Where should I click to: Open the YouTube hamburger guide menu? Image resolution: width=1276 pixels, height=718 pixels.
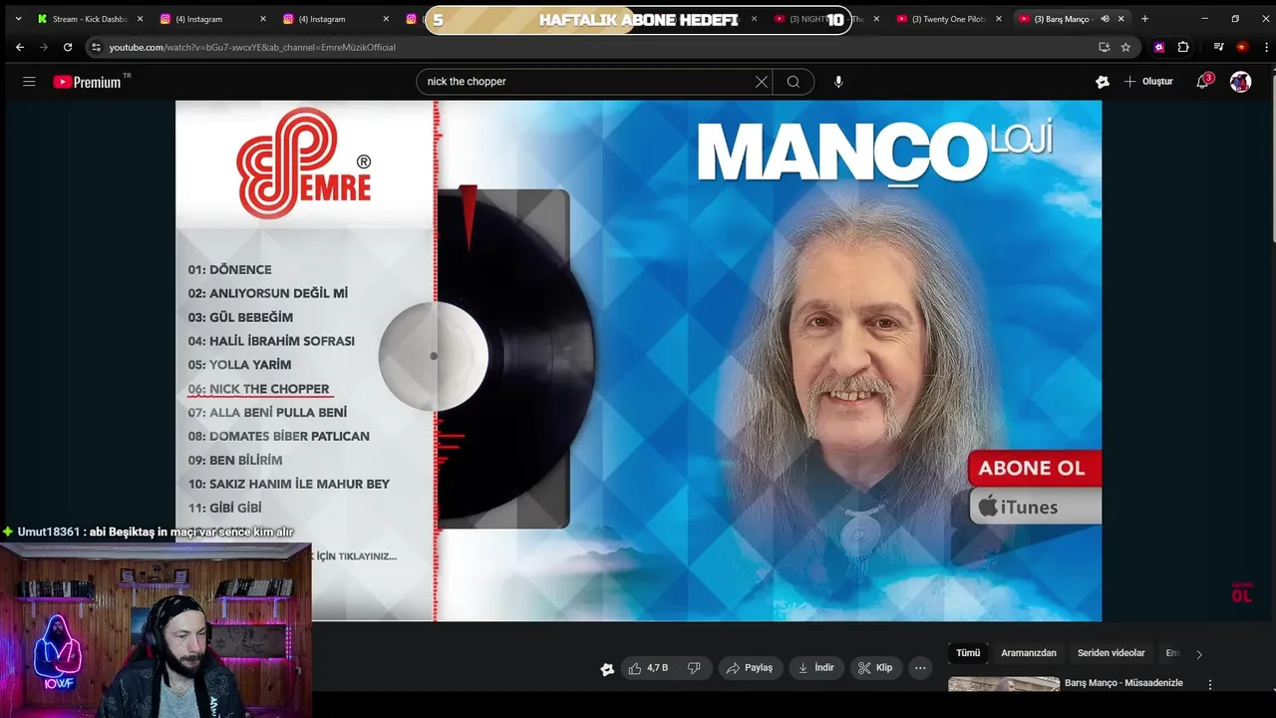(x=29, y=82)
